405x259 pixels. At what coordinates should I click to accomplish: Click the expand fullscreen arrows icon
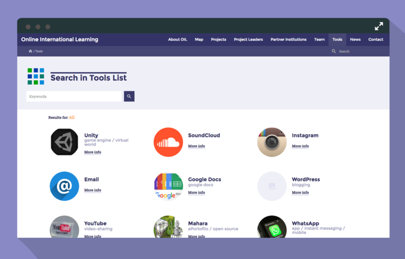pos(379,26)
